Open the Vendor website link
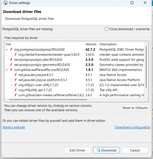153x159 pixels. click(x=14, y=127)
